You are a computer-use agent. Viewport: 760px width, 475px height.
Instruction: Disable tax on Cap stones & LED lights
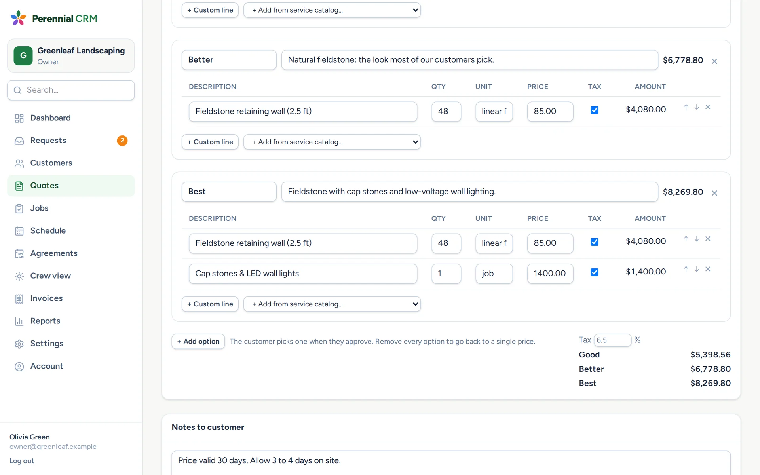tap(595, 272)
